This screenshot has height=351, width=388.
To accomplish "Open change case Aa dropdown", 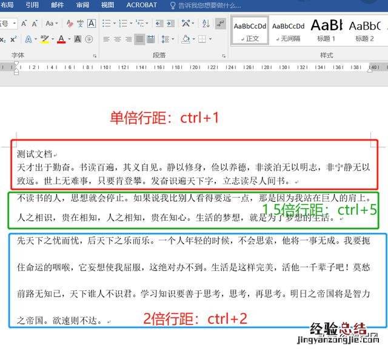I will click(52, 24).
